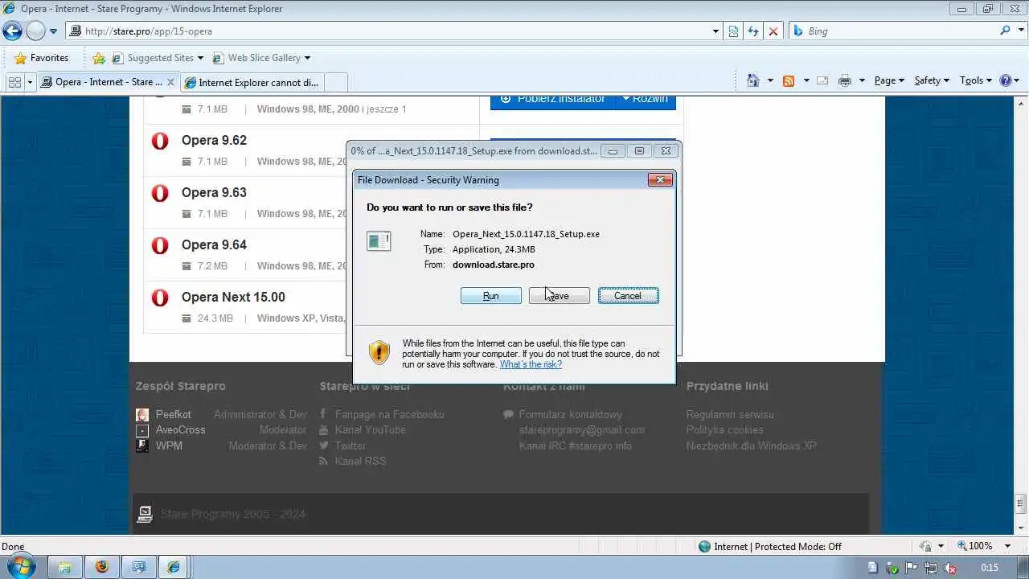Viewport: 1029px width, 579px height.
Task: Expand the address bar history dropdown
Action: click(x=715, y=31)
